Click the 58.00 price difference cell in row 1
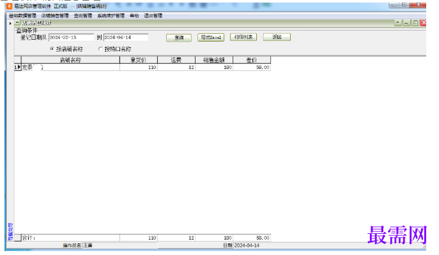The width and height of the screenshot is (439, 255). (x=252, y=67)
